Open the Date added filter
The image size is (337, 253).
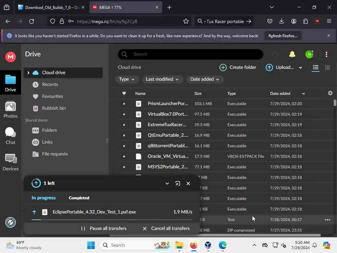[x=205, y=79]
